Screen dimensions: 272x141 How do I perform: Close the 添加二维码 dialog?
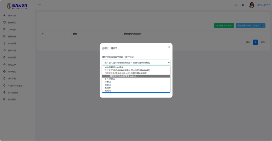(x=169, y=47)
